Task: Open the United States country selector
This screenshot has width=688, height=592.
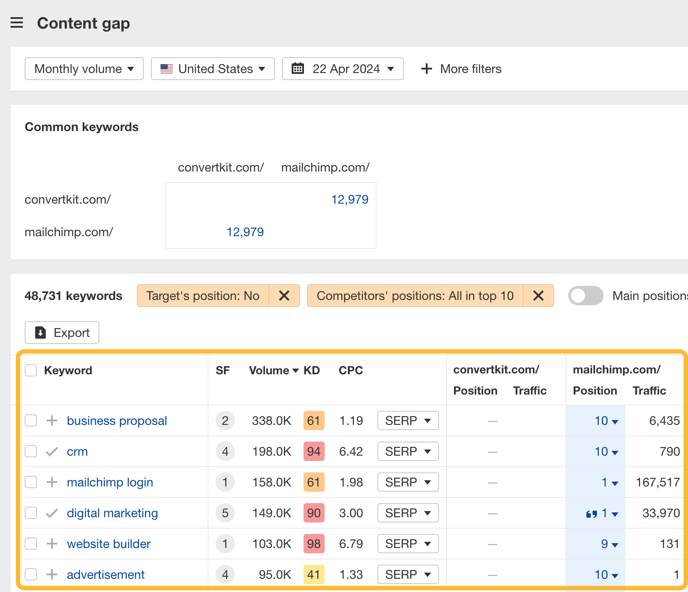Action: point(212,69)
